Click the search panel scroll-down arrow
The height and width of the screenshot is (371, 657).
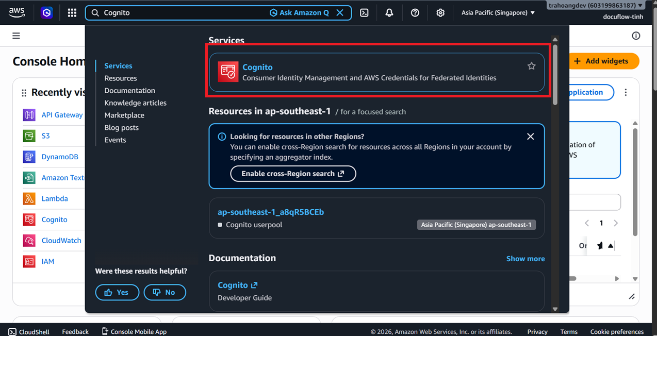click(555, 309)
